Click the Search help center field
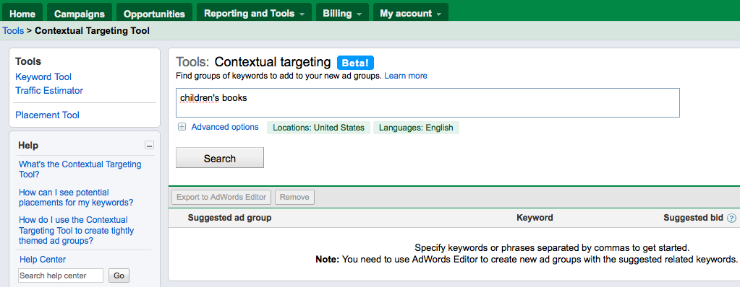Screen dimensions: 740x287 [x=61, y=275]
